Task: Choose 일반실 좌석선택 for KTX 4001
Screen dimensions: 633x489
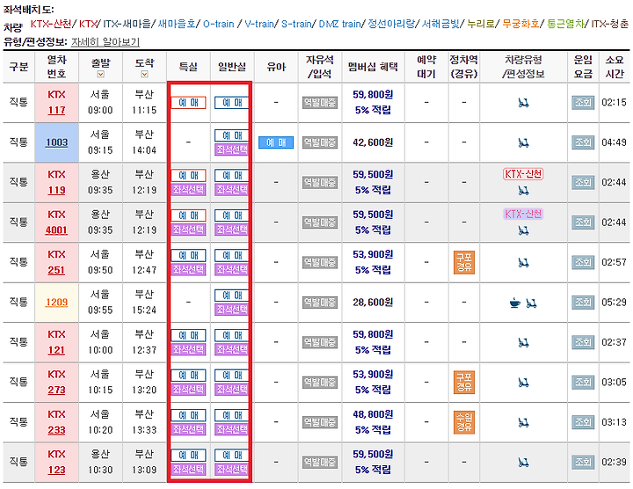Action: (x=232, y=230)
